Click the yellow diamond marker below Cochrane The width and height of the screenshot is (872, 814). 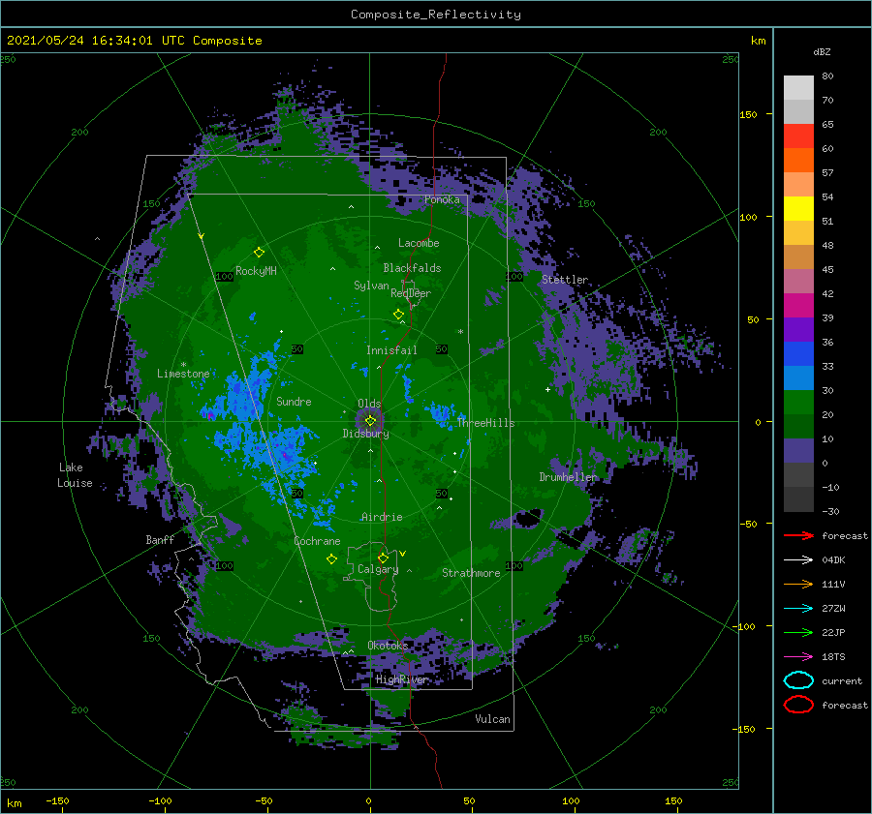(331, 559)
